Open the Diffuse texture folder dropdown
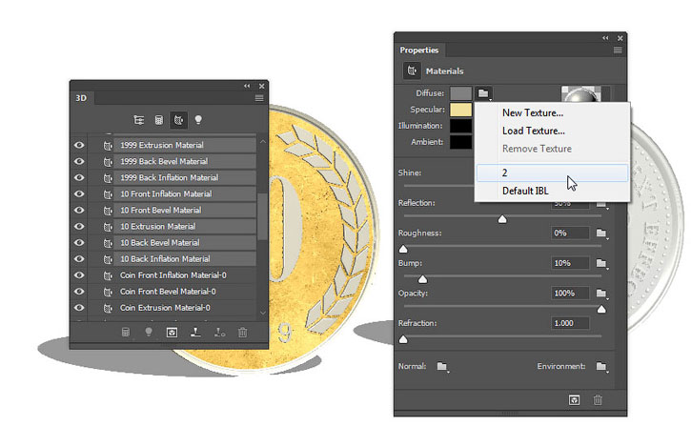 tap(485, 93)
